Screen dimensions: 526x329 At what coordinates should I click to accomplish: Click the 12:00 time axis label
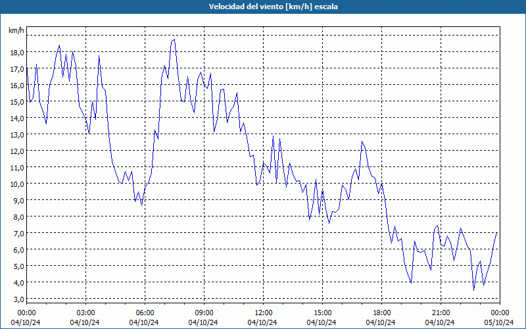point(264,313)
